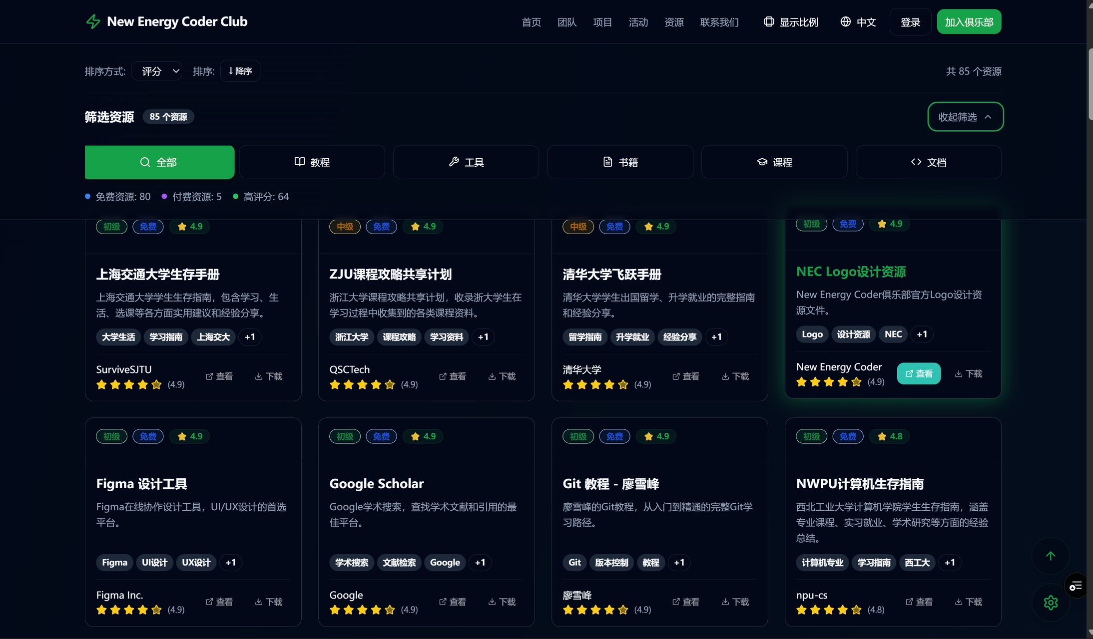Open the gear settings floating button
The width and height of the screenshot is (1093, 639).
click(1051, 603)
